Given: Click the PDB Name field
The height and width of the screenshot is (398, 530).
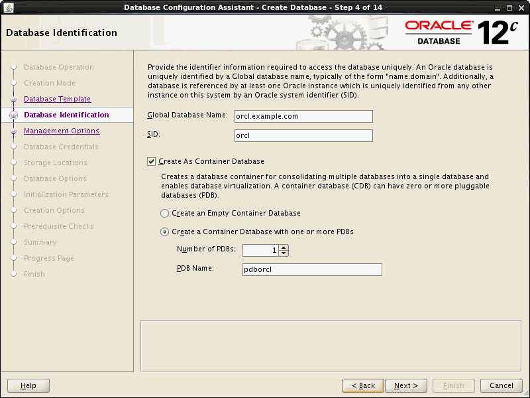Looking at the screenshot, I should (x=312, y=270).
